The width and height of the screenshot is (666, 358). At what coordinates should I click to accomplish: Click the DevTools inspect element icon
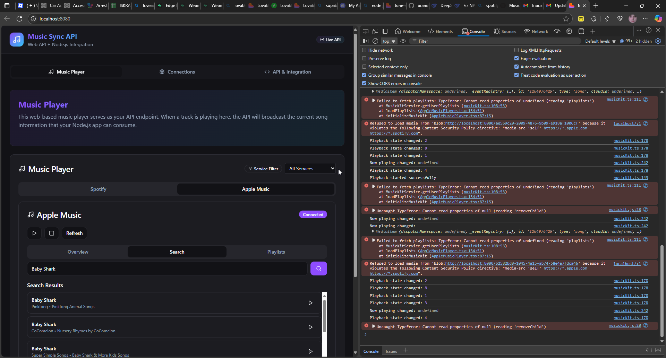coord(366,31)
